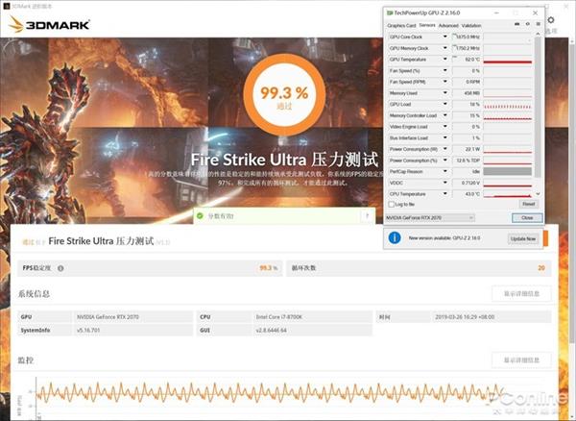Viewport: 576px width, 421px height.
Task: Click the GPU Temperature sensor graph
Action: click(508, 60)
